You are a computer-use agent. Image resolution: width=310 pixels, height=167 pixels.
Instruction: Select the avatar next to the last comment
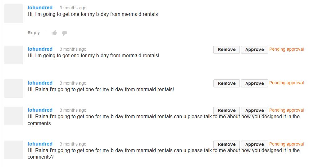[x=14, y=150]
